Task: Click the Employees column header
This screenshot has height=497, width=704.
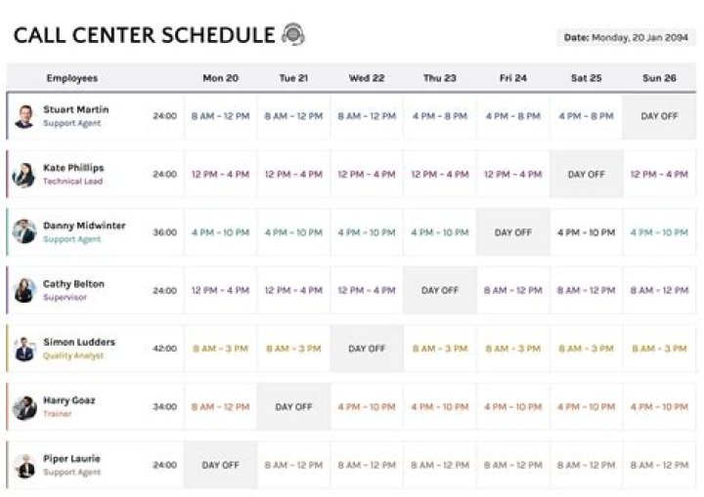Action: (x=71, y=78)
